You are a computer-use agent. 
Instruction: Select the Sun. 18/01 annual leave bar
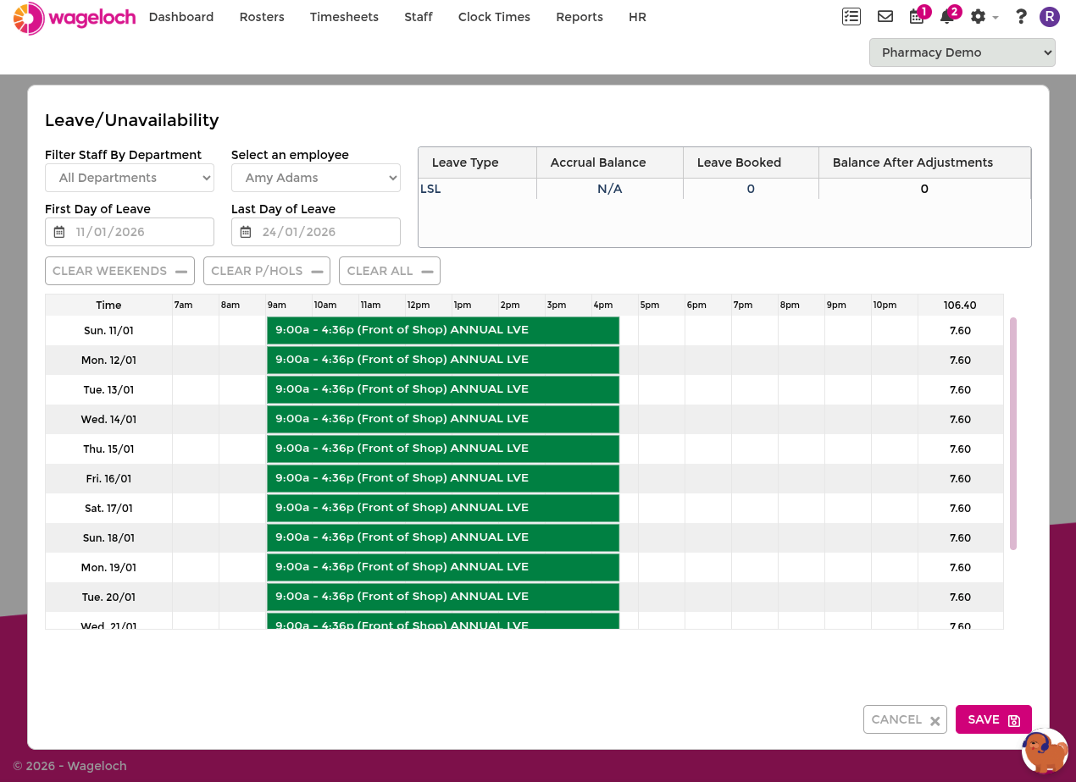(x=443, y=537)
